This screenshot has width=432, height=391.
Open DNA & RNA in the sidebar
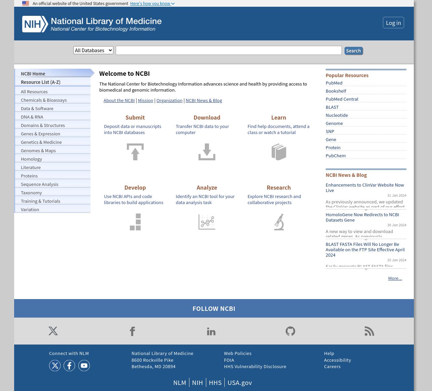click(x=53, y=117)
